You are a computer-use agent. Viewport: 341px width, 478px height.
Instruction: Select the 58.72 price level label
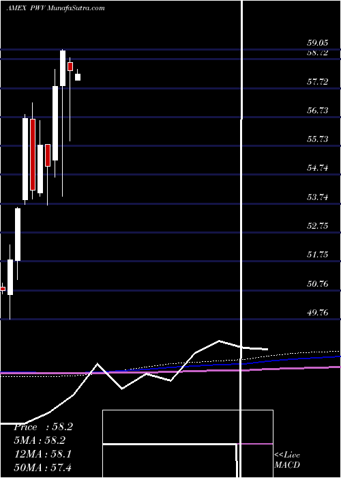[x=318, y=53]
